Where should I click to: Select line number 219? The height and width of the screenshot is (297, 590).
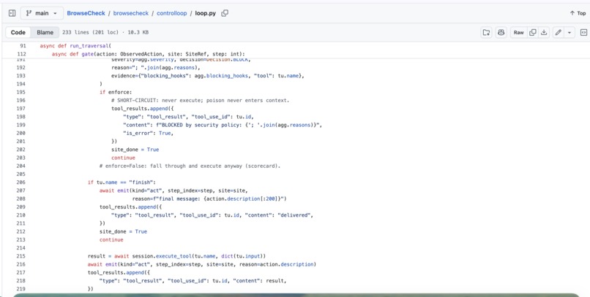[x=21, y=289]
